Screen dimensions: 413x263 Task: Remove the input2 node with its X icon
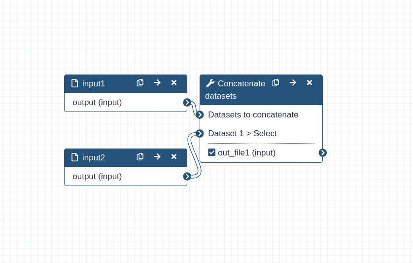[174, 157]
